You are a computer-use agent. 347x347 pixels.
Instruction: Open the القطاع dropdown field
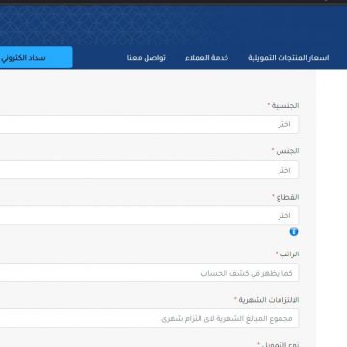pyautogui.click(x=149, y=215)
